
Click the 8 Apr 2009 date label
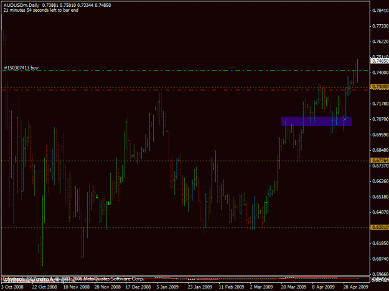click(323, 287)
